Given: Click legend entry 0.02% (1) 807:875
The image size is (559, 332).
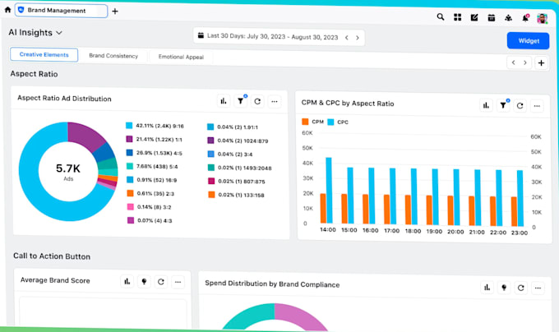Looking at the screenshot, I should 237,182.
